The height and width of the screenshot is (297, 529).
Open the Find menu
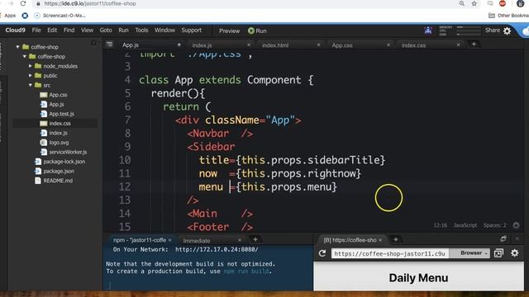69,31
